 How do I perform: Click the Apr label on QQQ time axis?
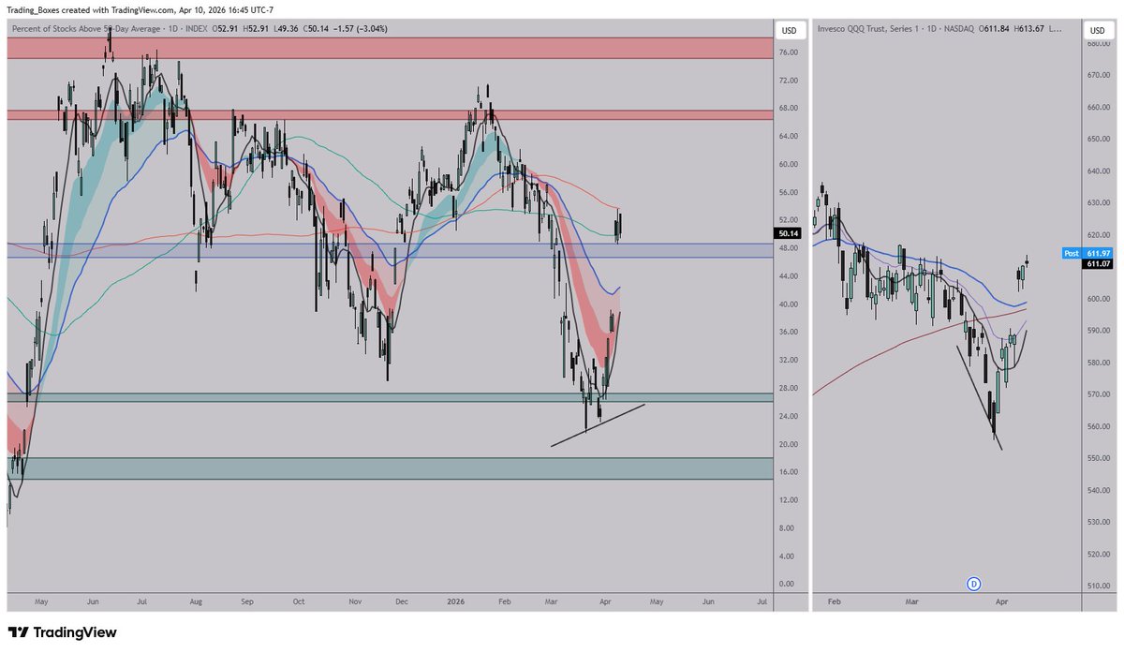tap(1003, 604)
